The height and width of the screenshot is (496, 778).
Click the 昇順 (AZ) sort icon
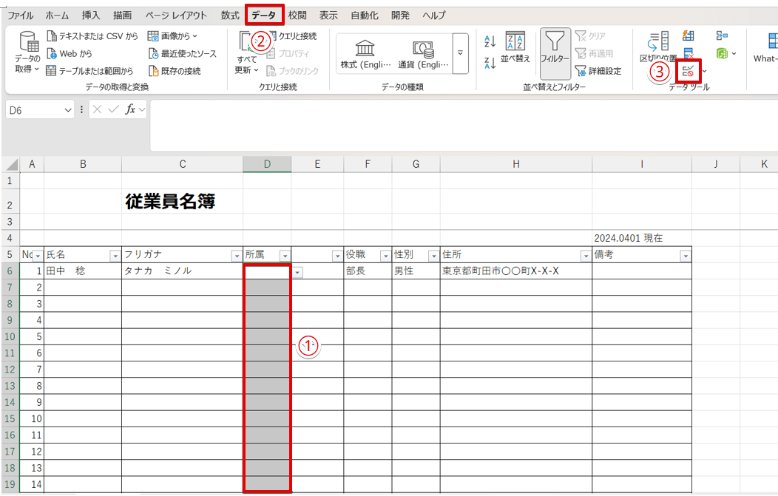490,42
